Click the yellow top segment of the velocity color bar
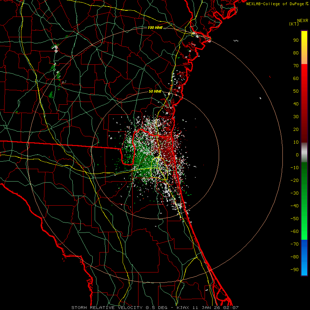Image resolution: width=310 pixels, height=310 pixels. 304,48
